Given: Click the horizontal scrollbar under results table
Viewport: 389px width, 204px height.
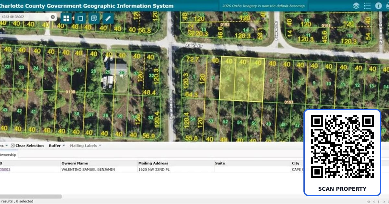Looking at the screenshot, I should coord(31,196).
